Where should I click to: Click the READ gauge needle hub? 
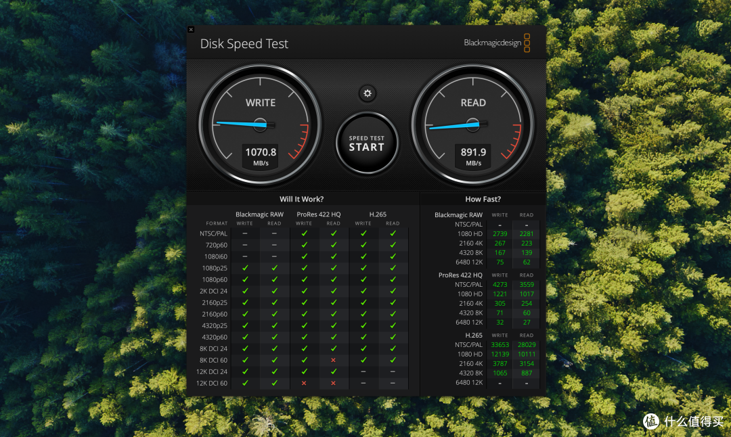pyautogui.click(x=472, y=124)
